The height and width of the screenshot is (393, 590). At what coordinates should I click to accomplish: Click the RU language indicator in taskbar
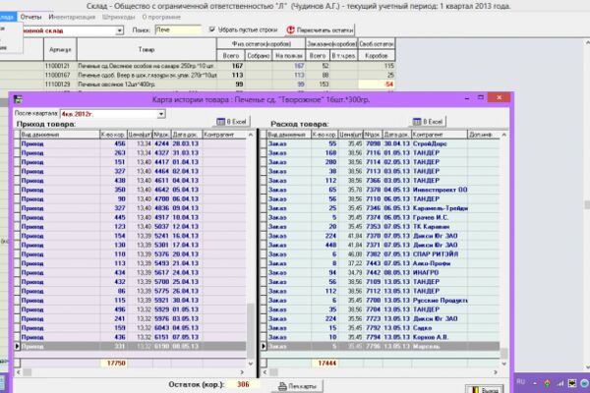click(x=521, y=382)
